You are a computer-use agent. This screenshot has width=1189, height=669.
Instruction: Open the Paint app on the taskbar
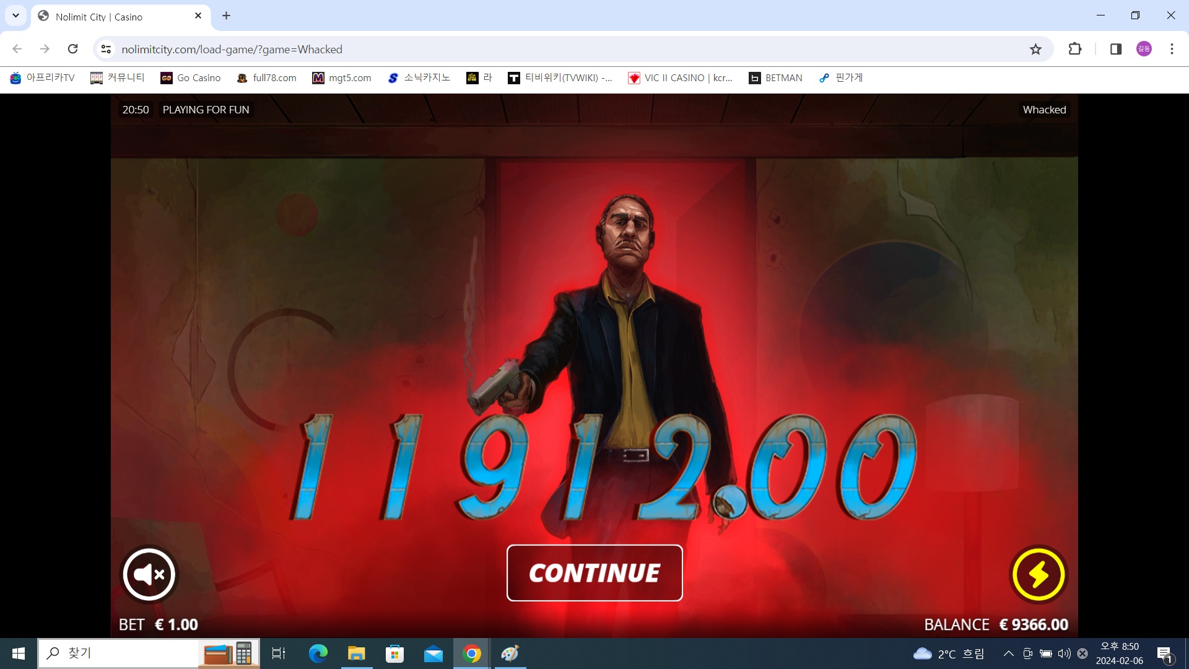click(510, 654)
